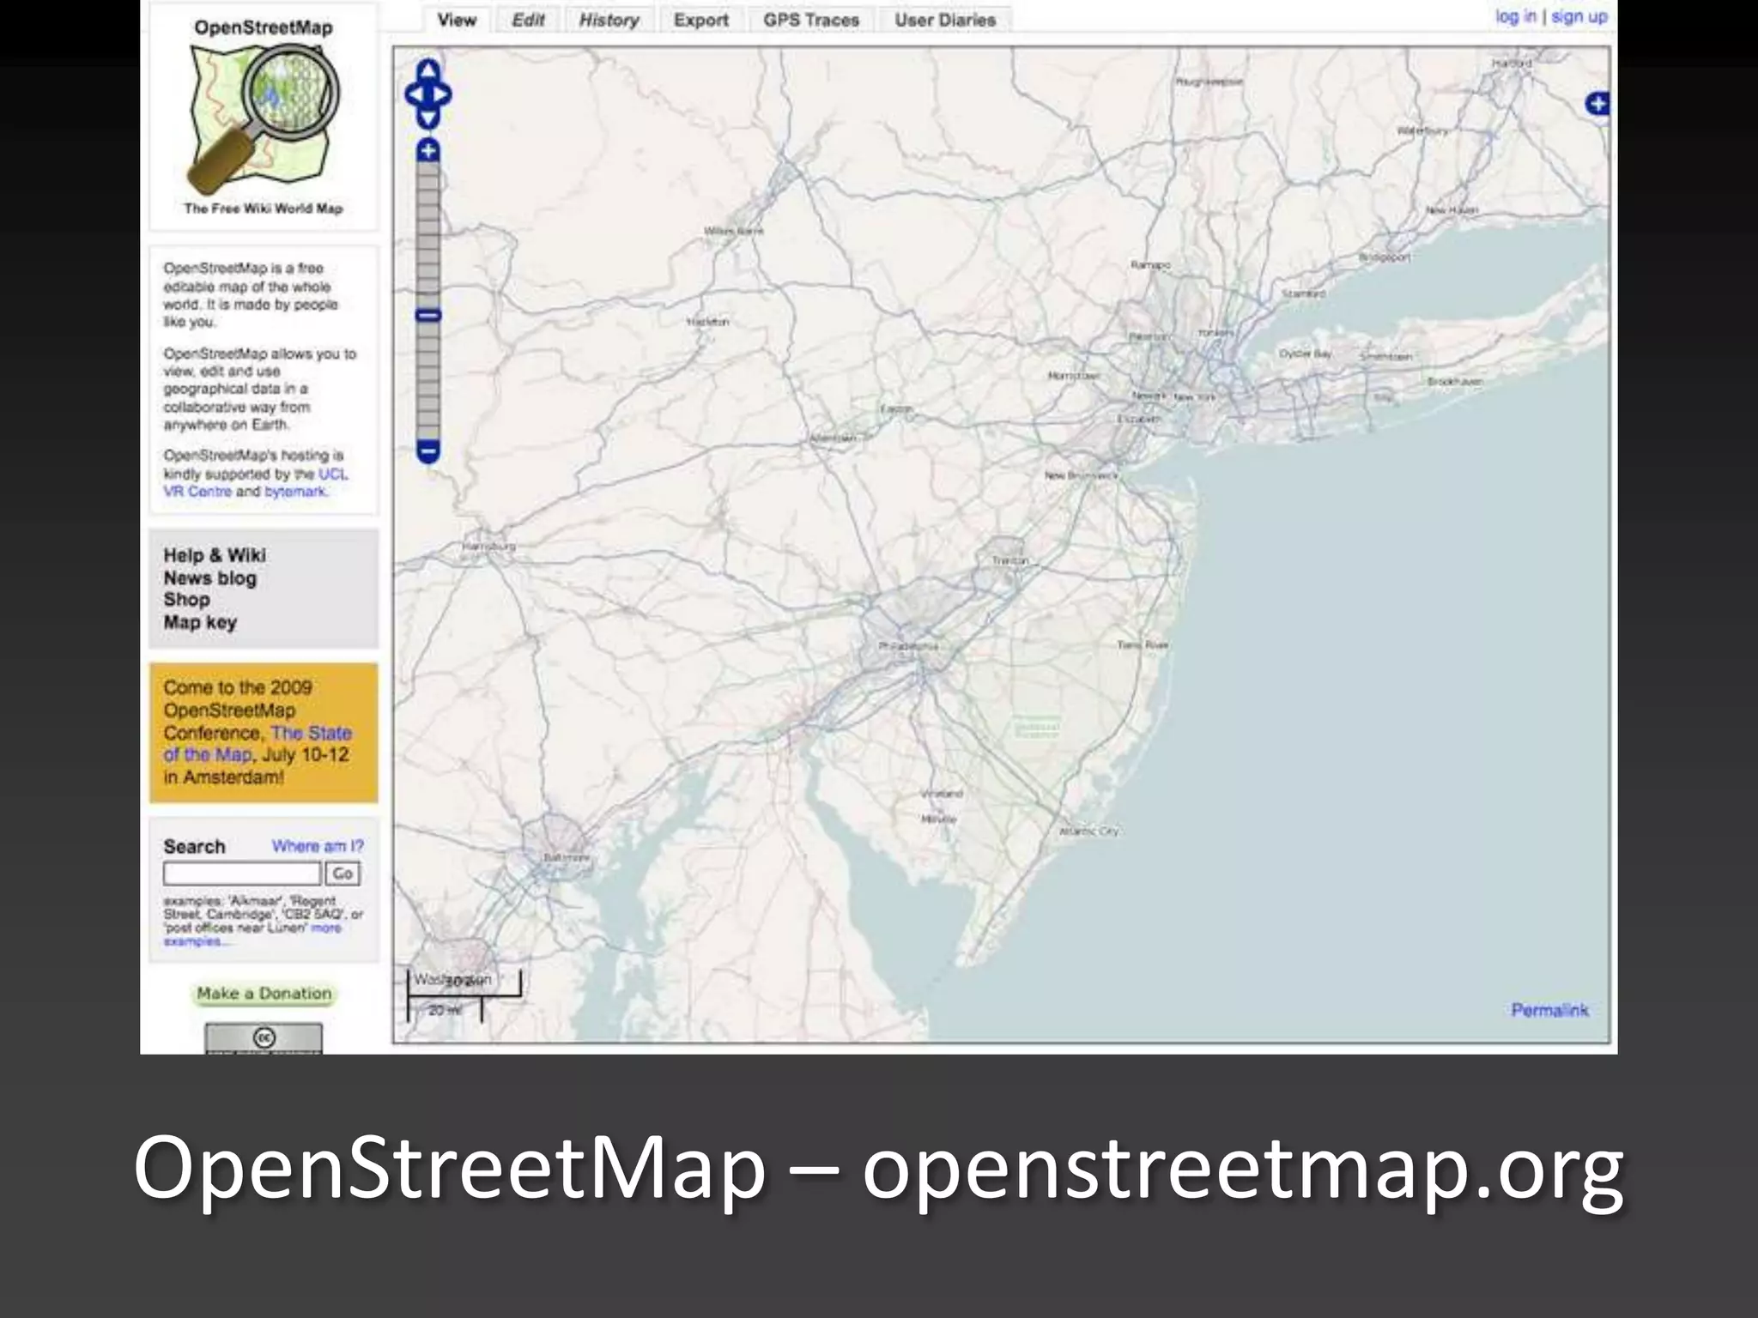This screenshot has width=1758, height=1318.
Task: Open the UCL VR Centre link
Action: click(x=256, y=482)
